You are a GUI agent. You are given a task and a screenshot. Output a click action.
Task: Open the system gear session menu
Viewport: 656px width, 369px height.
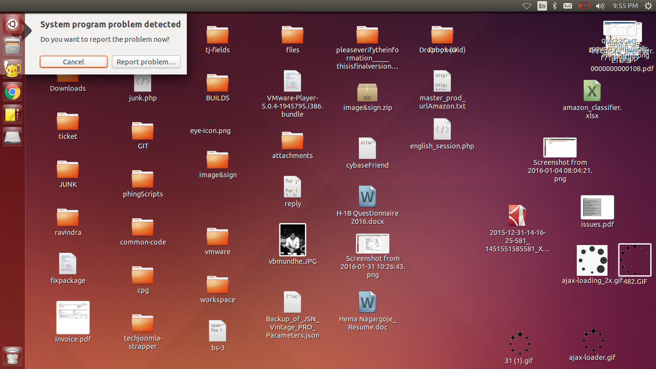click(647, 6)
